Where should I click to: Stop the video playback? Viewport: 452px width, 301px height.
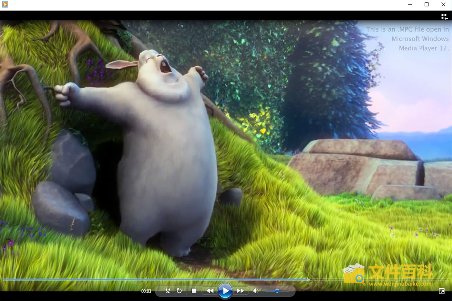coord(194,291)
